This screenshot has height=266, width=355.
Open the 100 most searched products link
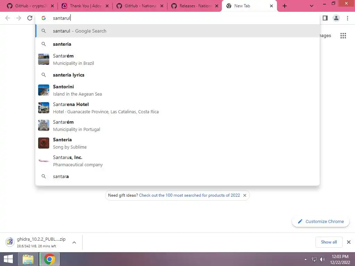click(190, 195)
